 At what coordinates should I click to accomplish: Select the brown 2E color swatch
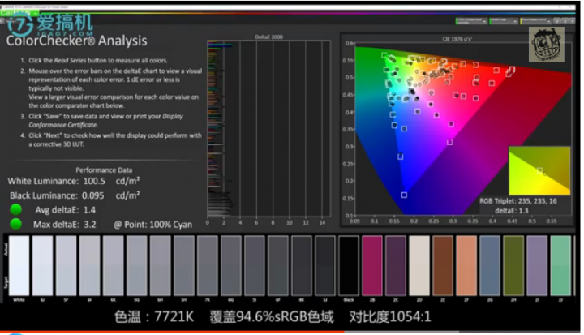pos(443,265)
